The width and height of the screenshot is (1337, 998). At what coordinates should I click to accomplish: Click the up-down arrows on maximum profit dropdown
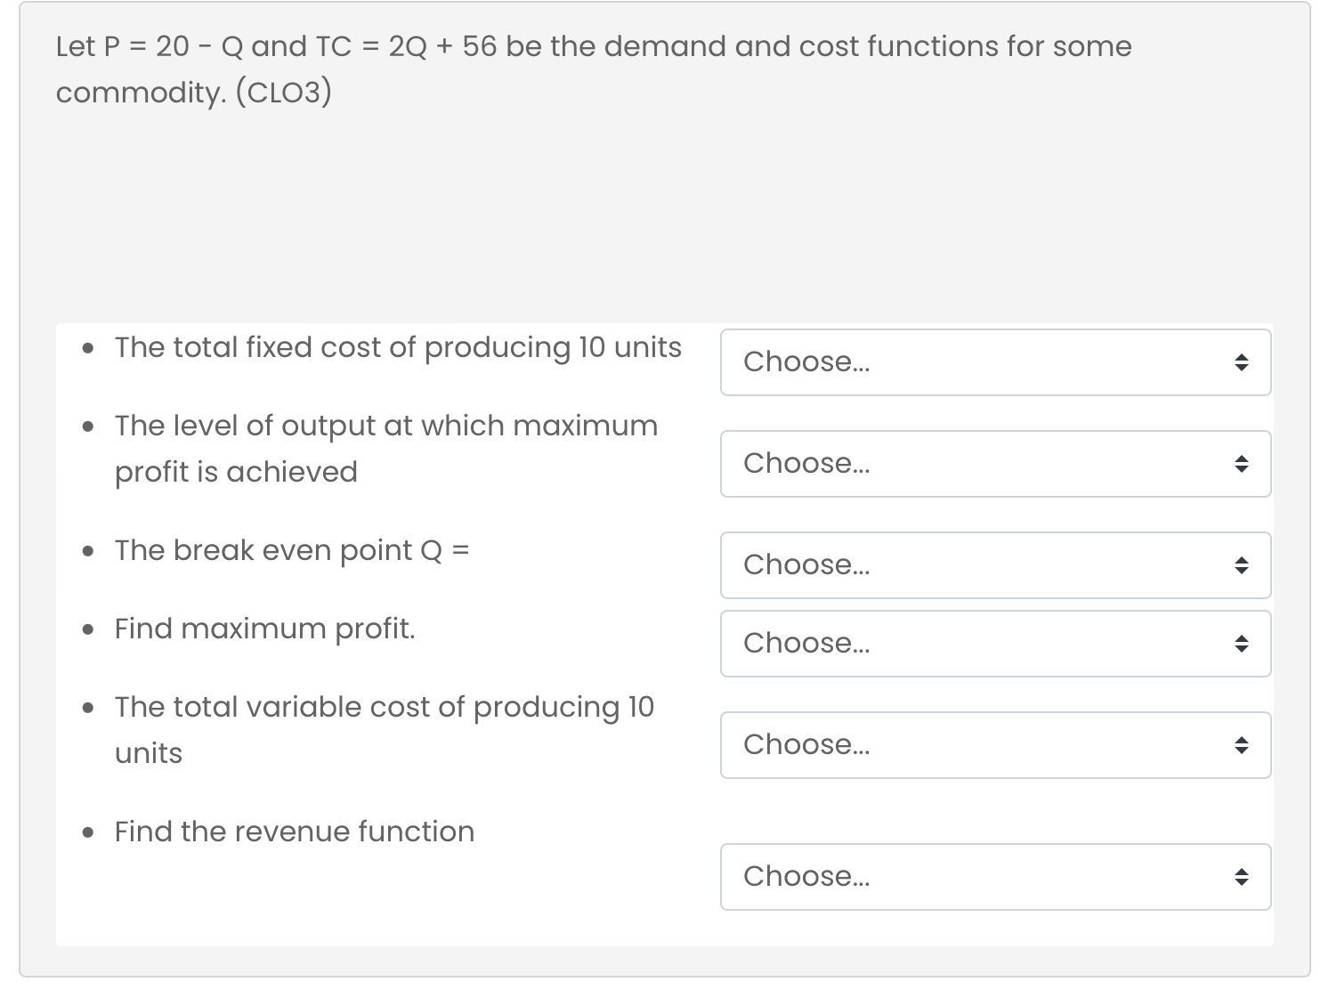(x=1241, y=644)
